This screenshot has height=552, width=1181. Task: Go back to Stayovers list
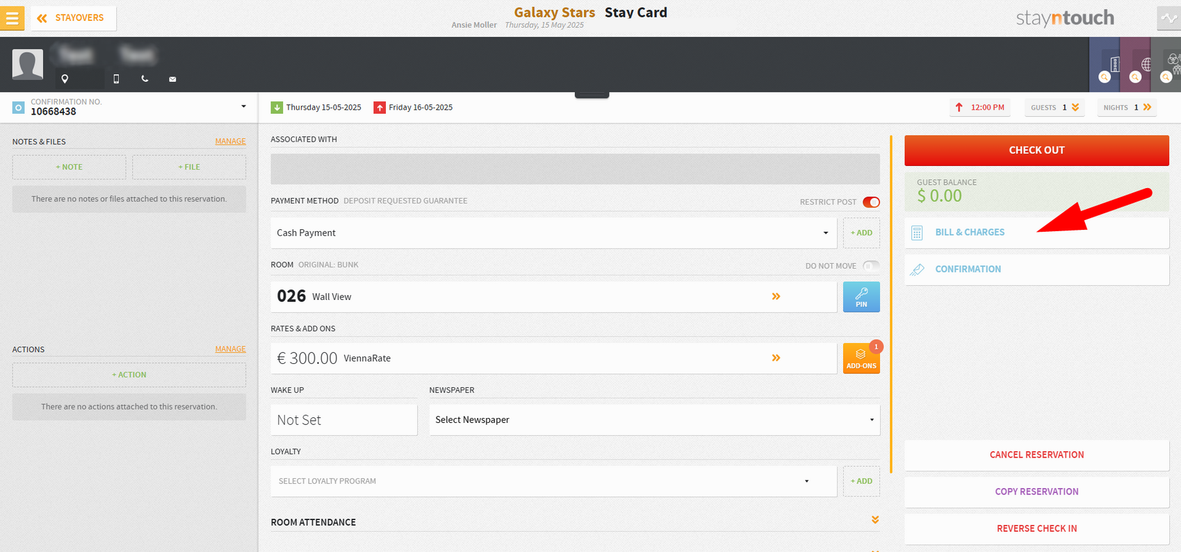tap(73, 18)
